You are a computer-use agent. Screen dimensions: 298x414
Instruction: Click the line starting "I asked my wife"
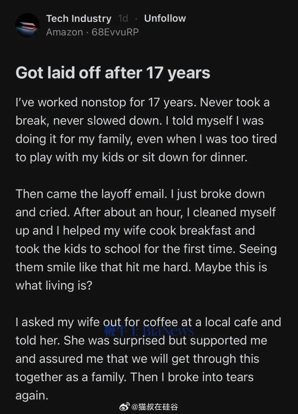tap(148, 322)
